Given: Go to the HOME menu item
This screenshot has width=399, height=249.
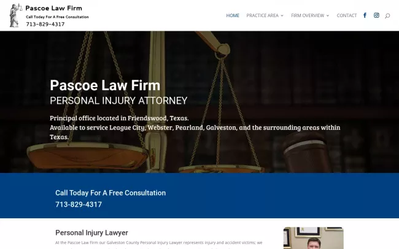Looking at the screenshot, I should point(233,15).
